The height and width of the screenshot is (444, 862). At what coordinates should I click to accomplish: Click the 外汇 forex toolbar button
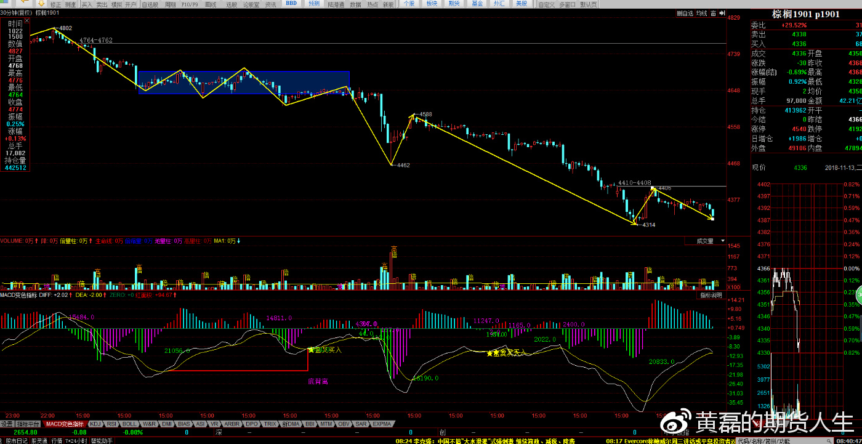(499, 4)
